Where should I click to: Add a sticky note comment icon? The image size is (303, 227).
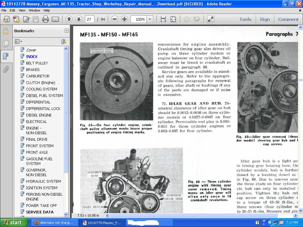(x=187, y=19)
